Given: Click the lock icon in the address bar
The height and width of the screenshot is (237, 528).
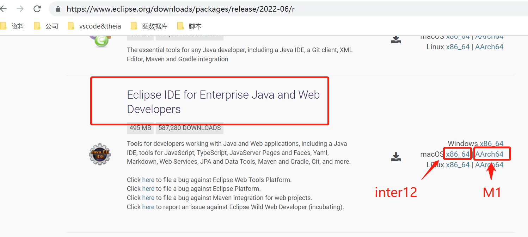Looking at the screenshot, I should click(x=58, y=9).
